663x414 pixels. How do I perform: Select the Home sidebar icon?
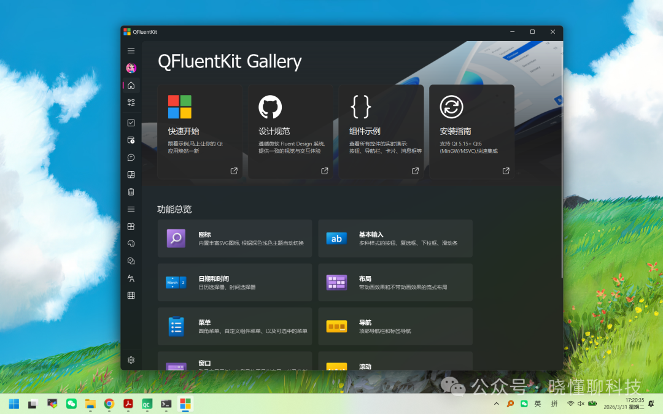tap(131, 85)
